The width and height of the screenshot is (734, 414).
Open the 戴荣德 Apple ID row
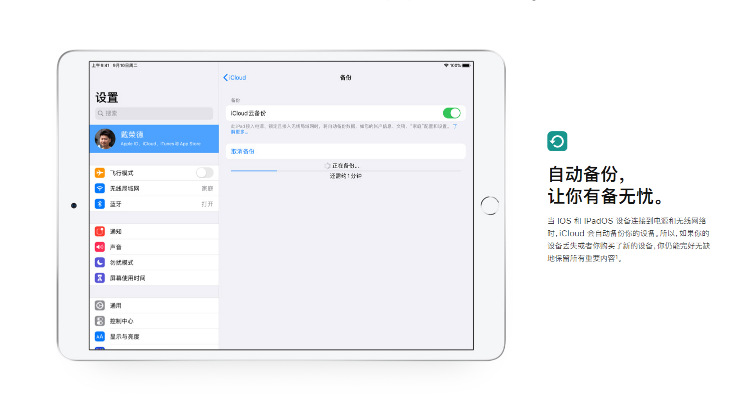(x=154, y=139)
